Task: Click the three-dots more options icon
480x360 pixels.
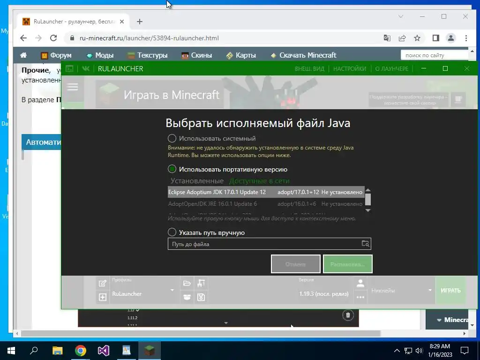Action: tap(360, 297)
